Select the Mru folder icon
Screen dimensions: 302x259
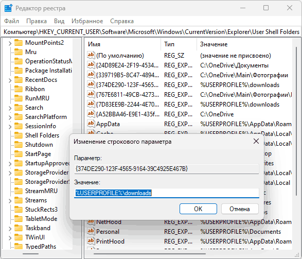[x=19, y=52]
